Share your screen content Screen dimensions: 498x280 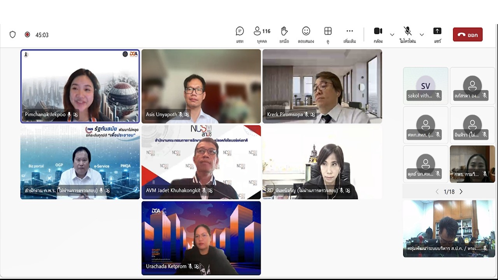(437, 34)
